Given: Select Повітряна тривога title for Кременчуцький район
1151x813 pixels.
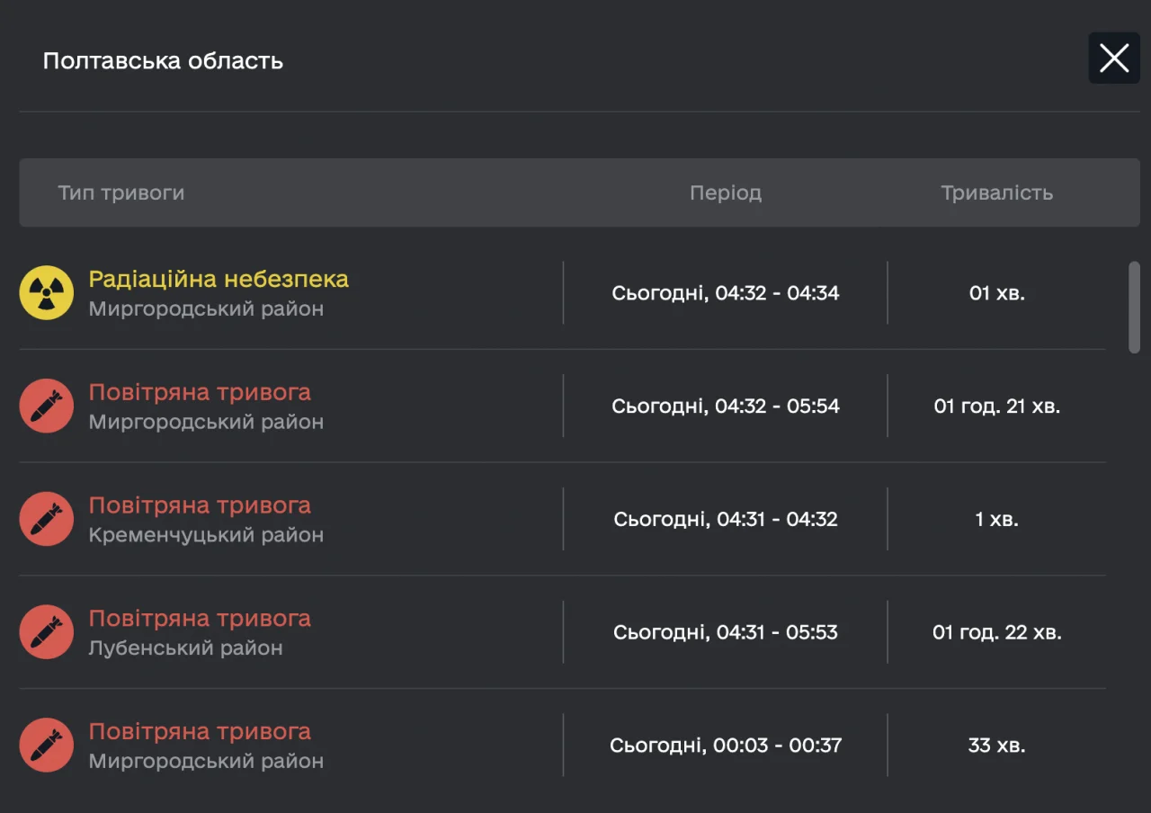Looking at the screenshot, I should tap(200, 505).
